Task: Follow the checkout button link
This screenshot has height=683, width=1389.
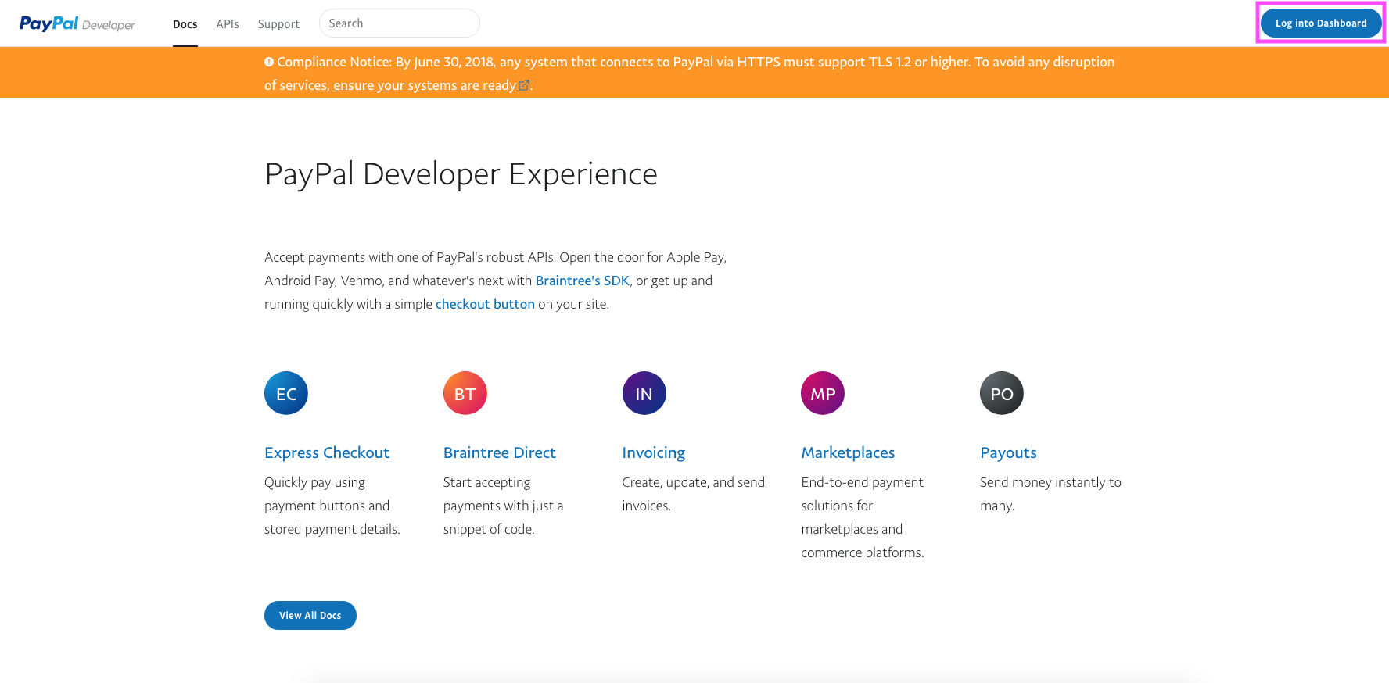Action: [485, 304]
